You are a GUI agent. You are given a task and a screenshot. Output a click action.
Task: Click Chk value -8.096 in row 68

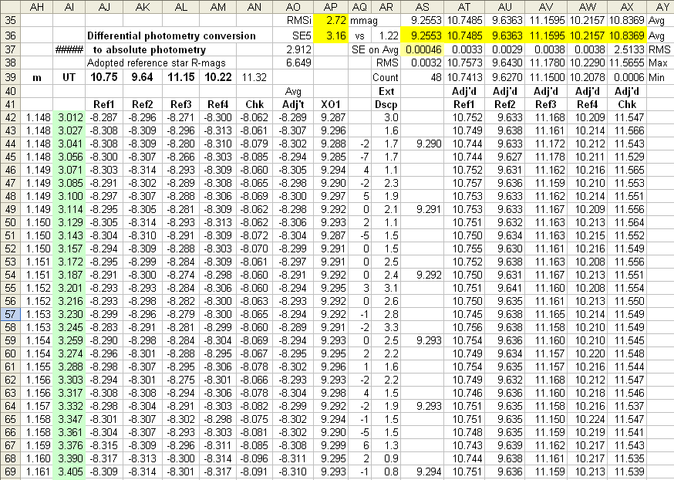[x=254, y=458]
